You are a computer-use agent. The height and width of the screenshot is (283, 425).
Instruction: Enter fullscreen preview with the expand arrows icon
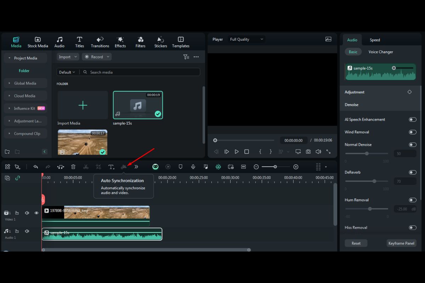coord(329,151)
